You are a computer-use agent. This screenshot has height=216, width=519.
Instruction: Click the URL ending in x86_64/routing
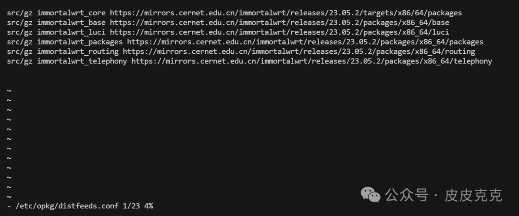pyautogui.click(x=299, y=52)
